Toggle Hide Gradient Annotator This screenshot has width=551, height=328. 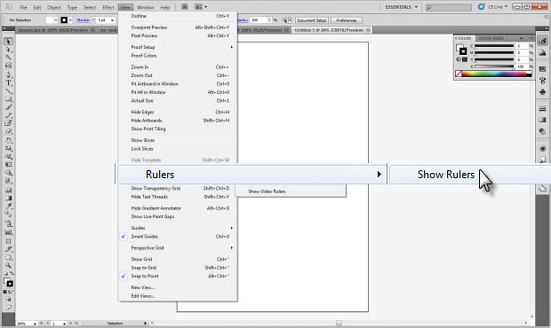click(x=178, y=208)
